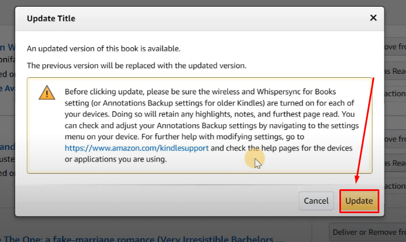
Task: Click the warning triangle icon
Action: click(47, 93)
